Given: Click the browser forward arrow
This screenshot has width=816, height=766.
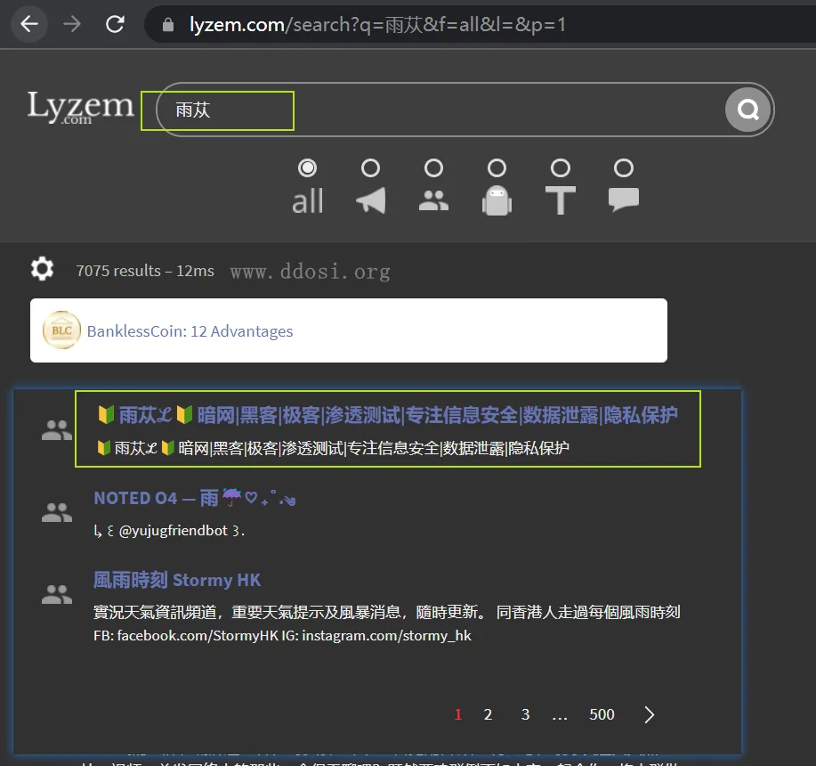Looking at the screenshot, I should [x=72, y=24].
